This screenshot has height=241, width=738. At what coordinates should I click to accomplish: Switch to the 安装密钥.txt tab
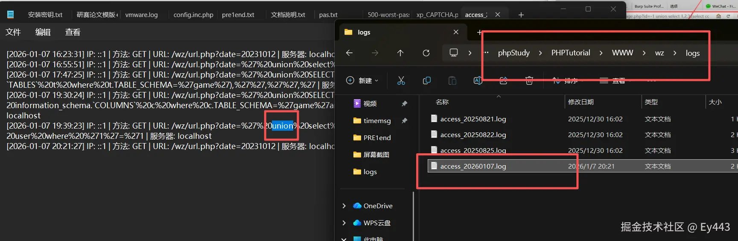pos(45,14)
